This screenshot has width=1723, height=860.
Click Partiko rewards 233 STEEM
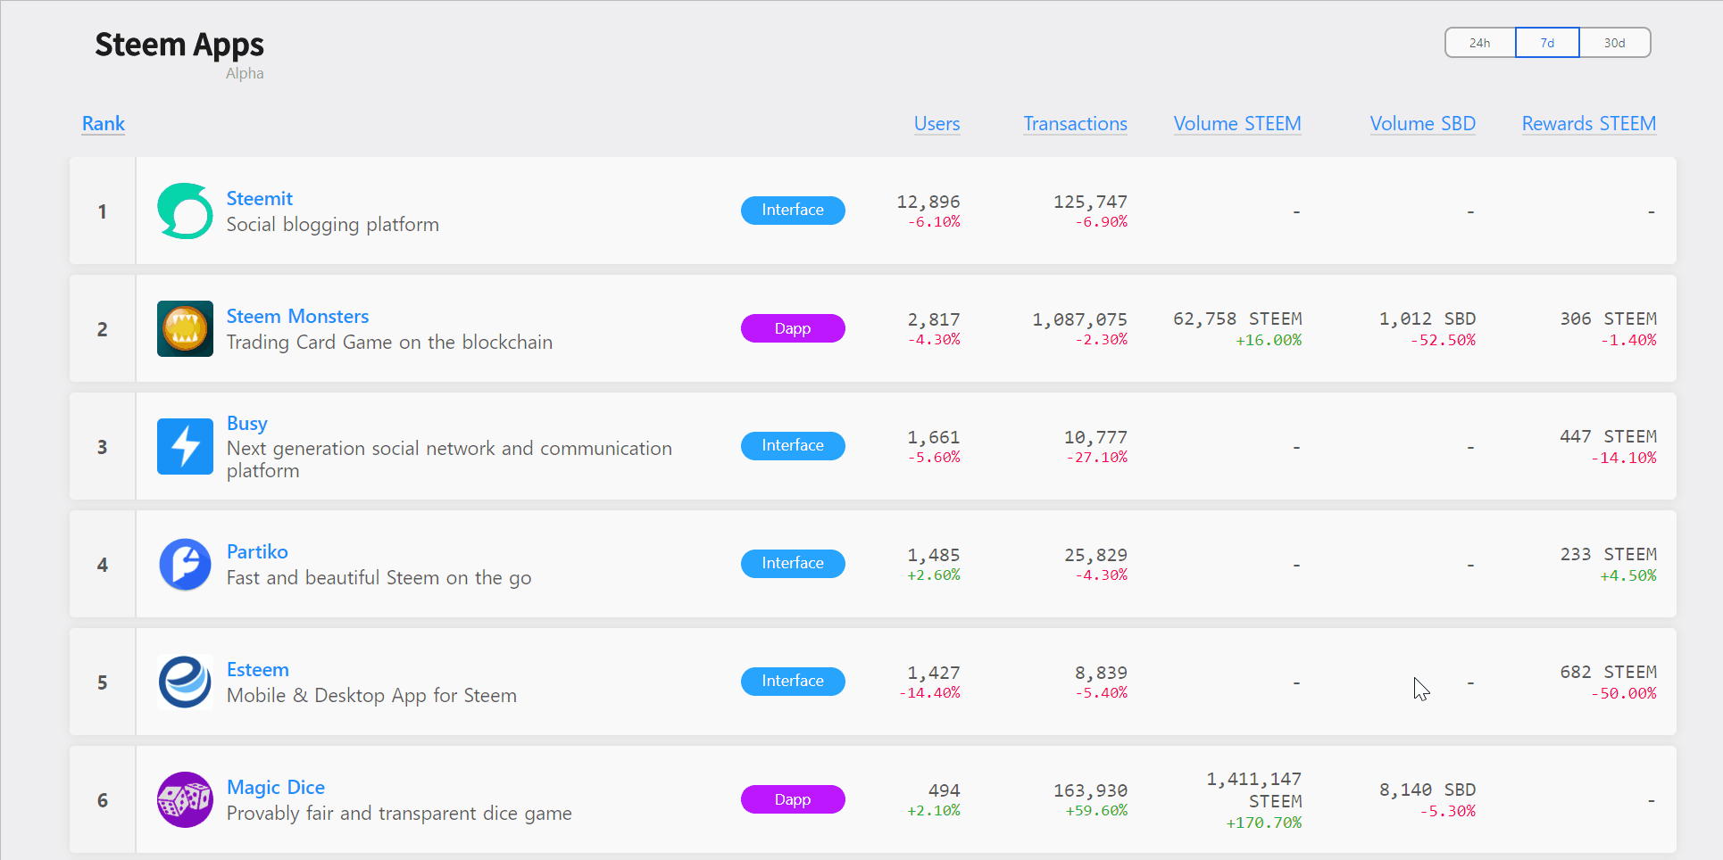[1609, 555]
